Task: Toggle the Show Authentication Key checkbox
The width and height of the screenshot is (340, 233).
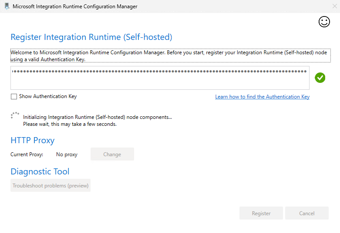Action: (x=14, y=96)
